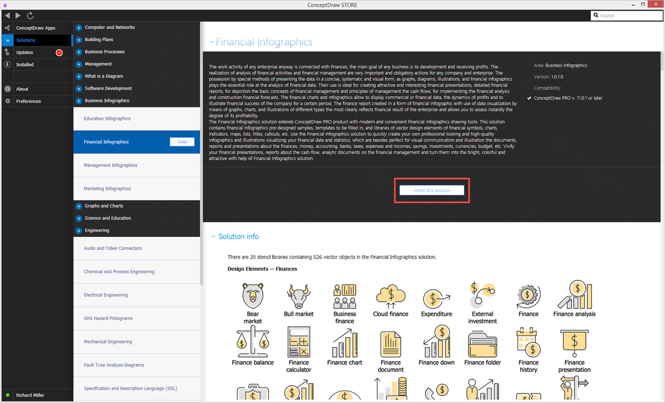Click the Solutions cart icon
The image size is (665, 403).
tap(7, 40)
